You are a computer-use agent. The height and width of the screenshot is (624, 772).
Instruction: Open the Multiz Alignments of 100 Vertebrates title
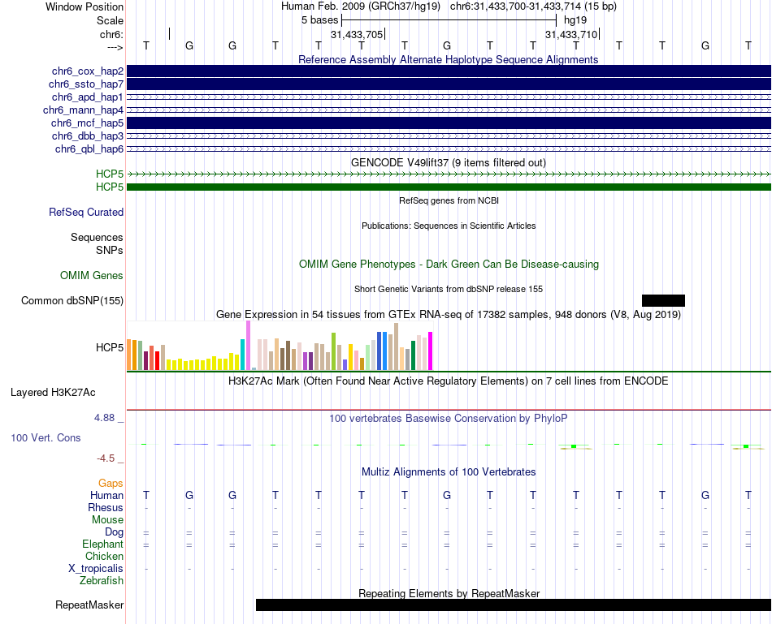(449, 472)
